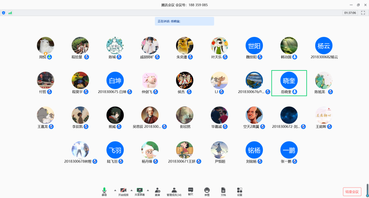
Task: Click the blue security shield icon
Action: [x=4, y=13]
